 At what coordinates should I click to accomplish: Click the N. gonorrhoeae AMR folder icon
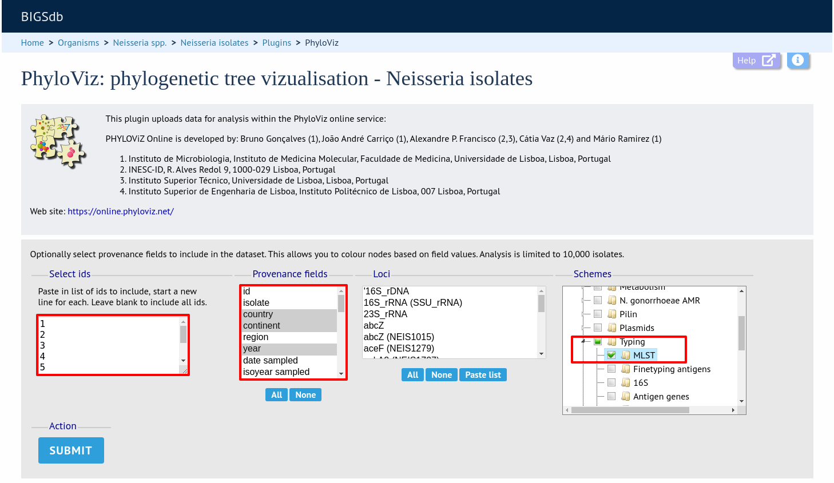pyautogui.click(x=612, y=301)
